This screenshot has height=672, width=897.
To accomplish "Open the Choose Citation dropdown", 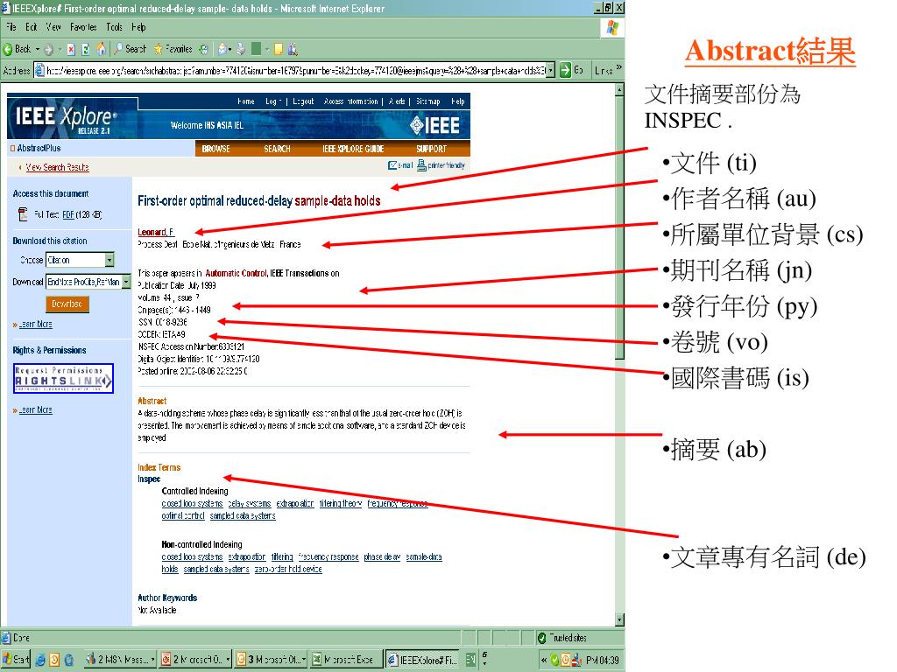I will tap(109, 260).
